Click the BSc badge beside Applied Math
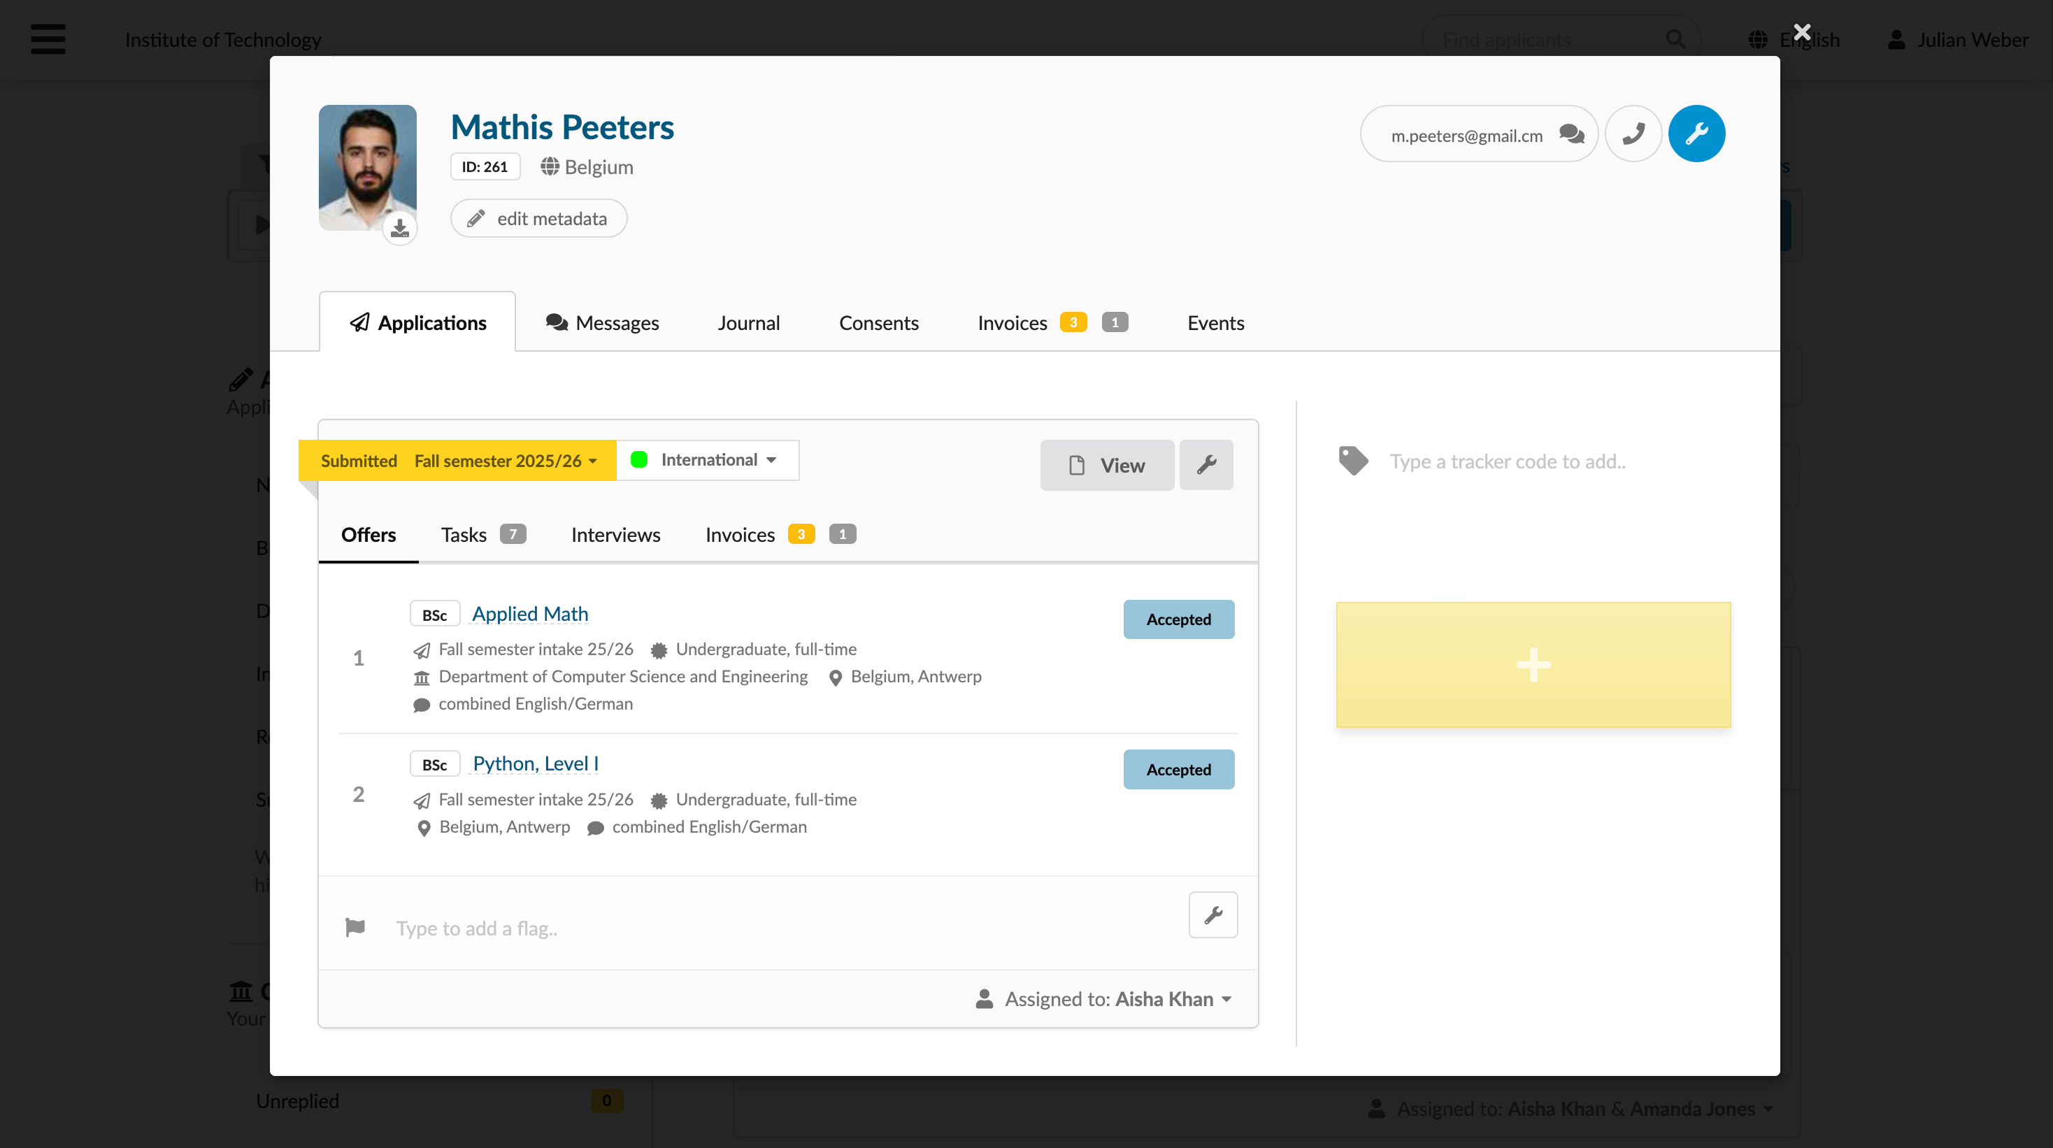 pos(434,615)
